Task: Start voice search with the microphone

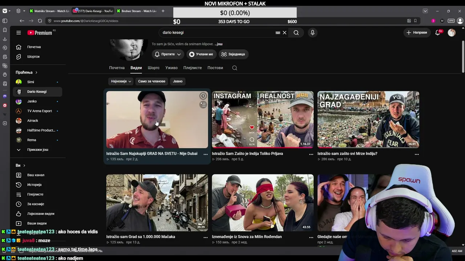Action: (x=312, y=33)
